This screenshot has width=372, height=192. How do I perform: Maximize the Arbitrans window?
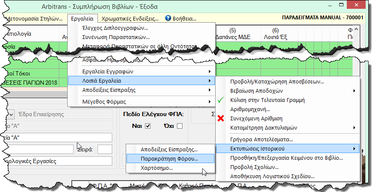click(x=341, y=5)
